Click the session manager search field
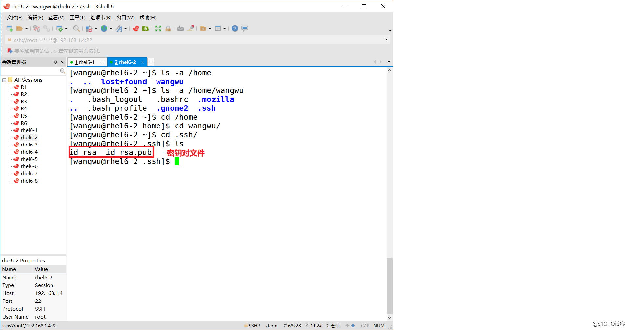628x330 pixels. click(x=30, y=71)
